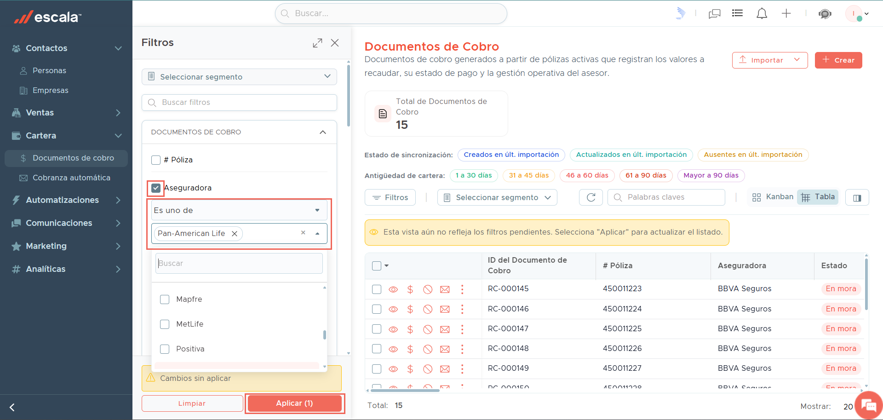Collapse the aseguradora values dropdown arrow

pyautogui.click(x=317, y=234)
